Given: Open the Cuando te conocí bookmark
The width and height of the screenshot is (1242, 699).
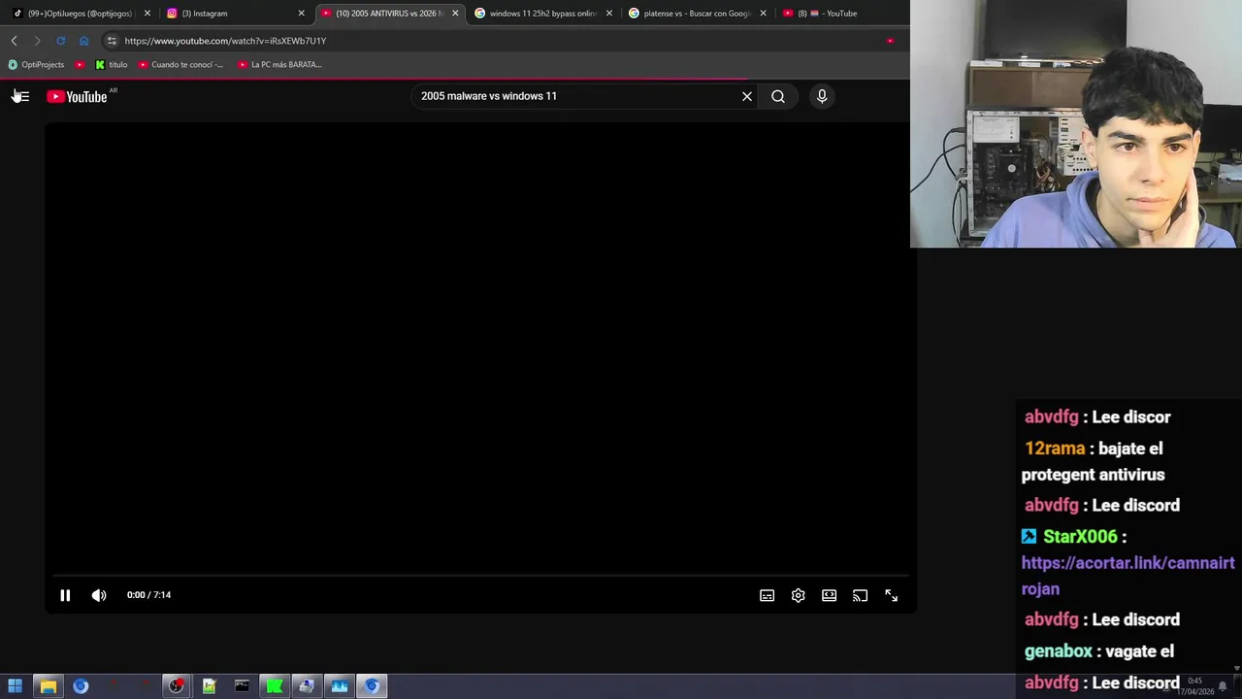Looking at the screenshot, I should 181,65.
